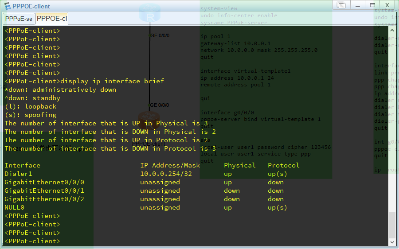Click the GigabitEthernet0/0/0 interface name
The height and width of the screenshot is (249, 399).
[x=44, y=182]
